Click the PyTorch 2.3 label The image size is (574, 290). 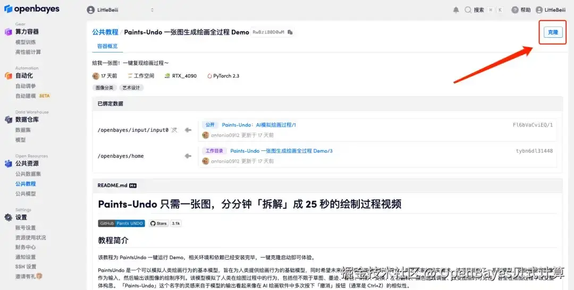[223, 76]
